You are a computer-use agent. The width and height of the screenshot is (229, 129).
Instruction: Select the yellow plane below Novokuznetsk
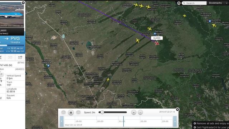[214, 25]
